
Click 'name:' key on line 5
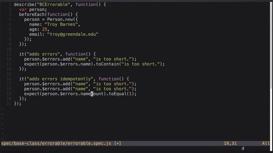point(35,24)
